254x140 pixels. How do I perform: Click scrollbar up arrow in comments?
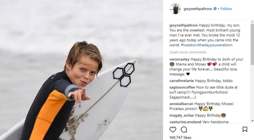pos(252,22)
